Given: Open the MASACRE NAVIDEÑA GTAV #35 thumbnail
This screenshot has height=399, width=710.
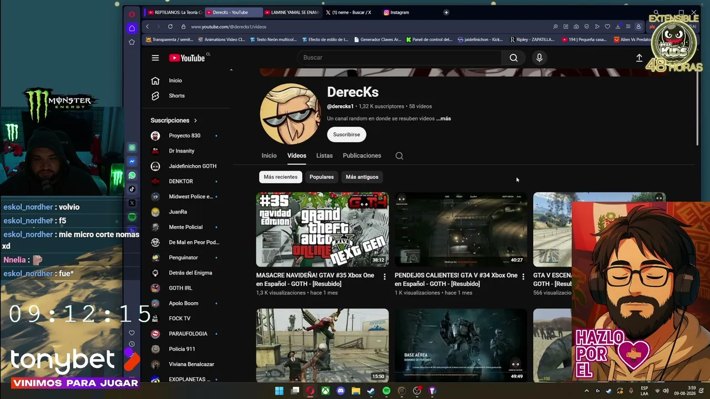Looking at the screenshot, I should pyautogui.click(x=322, y=229).
